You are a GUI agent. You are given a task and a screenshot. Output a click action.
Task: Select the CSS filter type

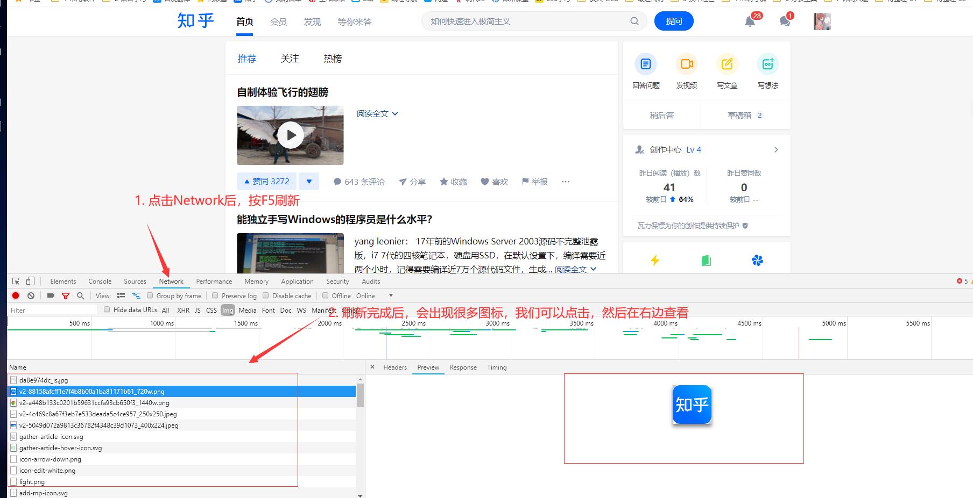tap(211, 310)
